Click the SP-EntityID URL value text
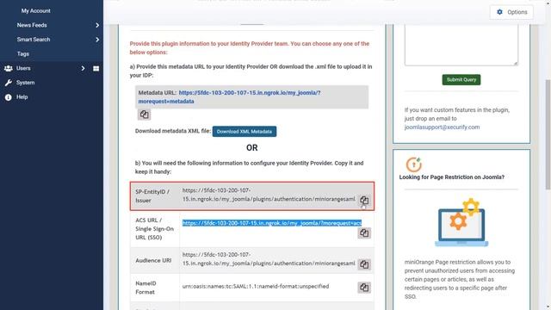Image resolution: width=551 pixels, height=310 pixels. tap(269, 195)
